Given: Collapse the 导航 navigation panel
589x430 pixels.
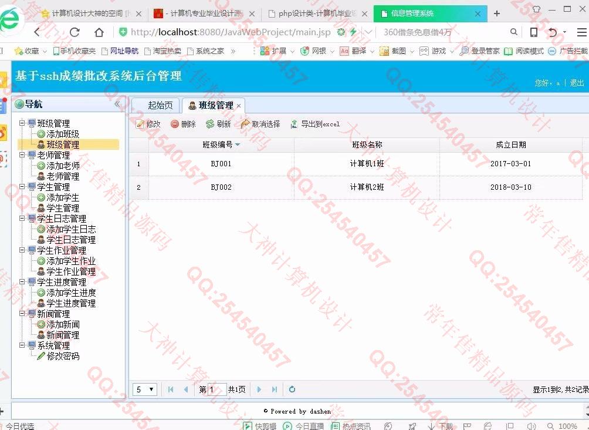Looking at the screenshot, I should pos(117,104).
